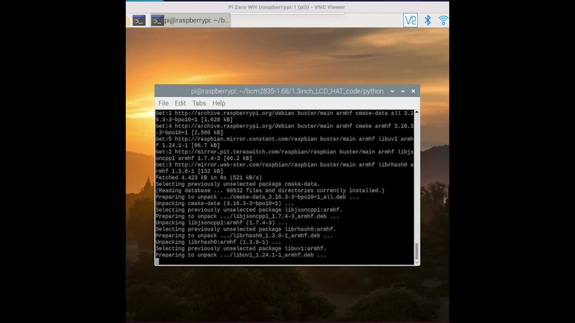Image resolution: width=575 pixels, height=323 pixels.
Task: Open the first terminal taskbar icon
Action: 139,20
